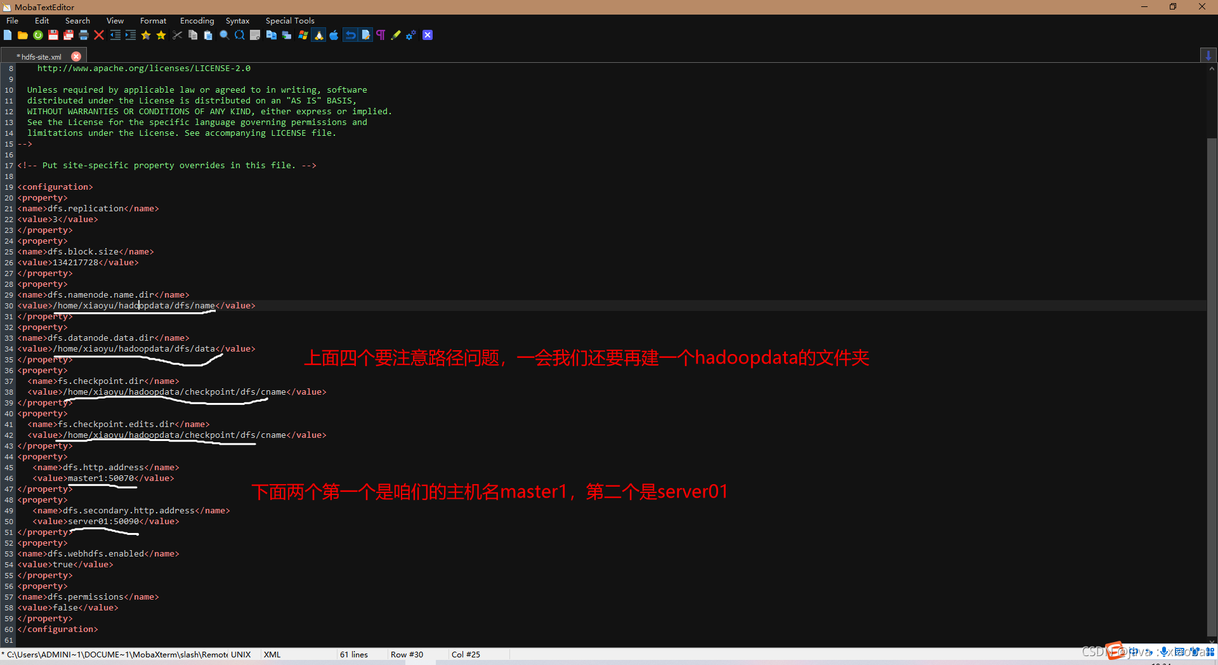Click 'Row #30' in status bar
The height and width of the screenshot is (665, 1218).
pyautogui.click(x=407, y=654)
